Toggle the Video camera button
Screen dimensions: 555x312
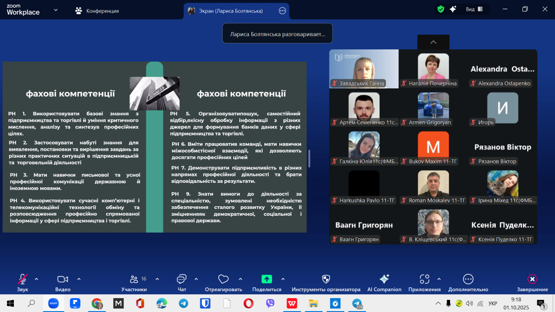coord(63,279)
